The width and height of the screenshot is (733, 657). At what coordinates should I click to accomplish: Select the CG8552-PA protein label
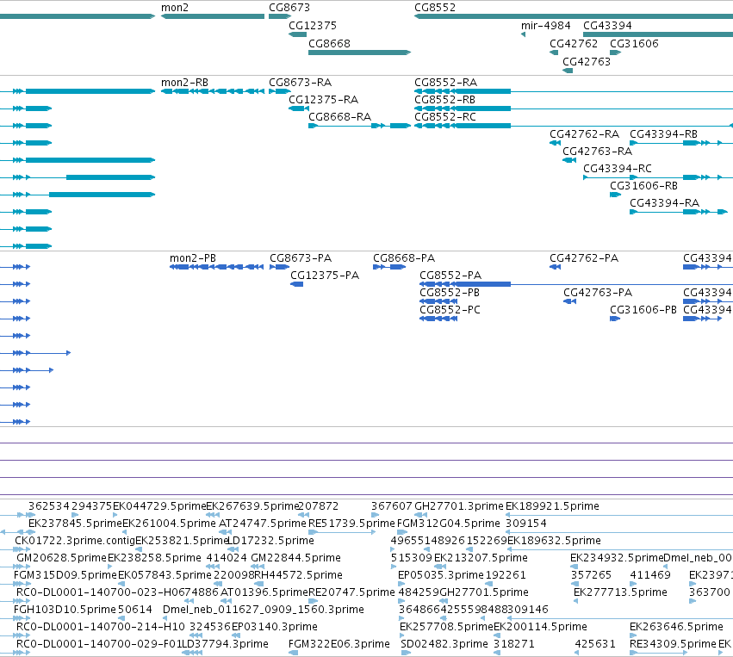pos(450,276)
